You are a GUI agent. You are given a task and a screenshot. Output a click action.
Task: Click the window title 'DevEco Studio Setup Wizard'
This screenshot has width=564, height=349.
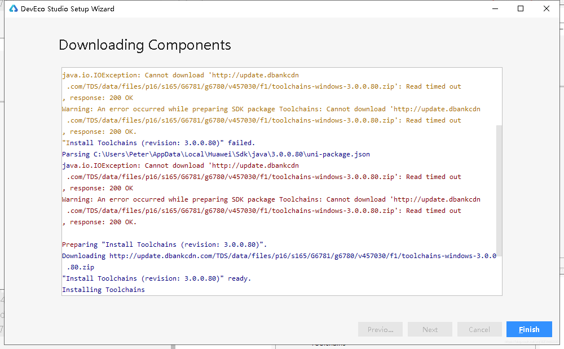click(68, 8)
